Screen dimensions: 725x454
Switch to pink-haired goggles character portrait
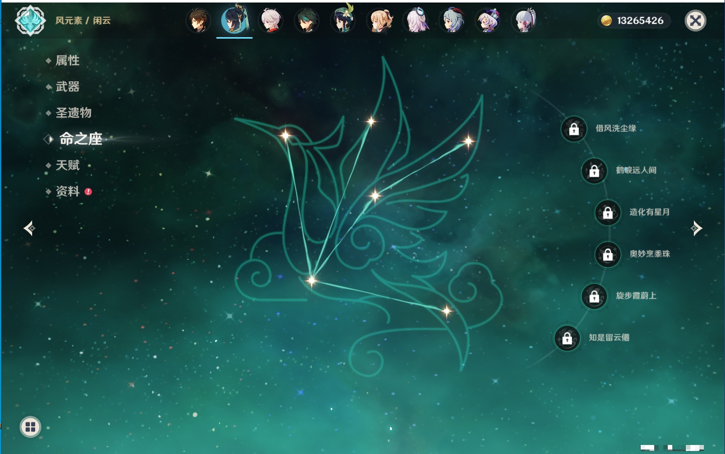(416, 21)
